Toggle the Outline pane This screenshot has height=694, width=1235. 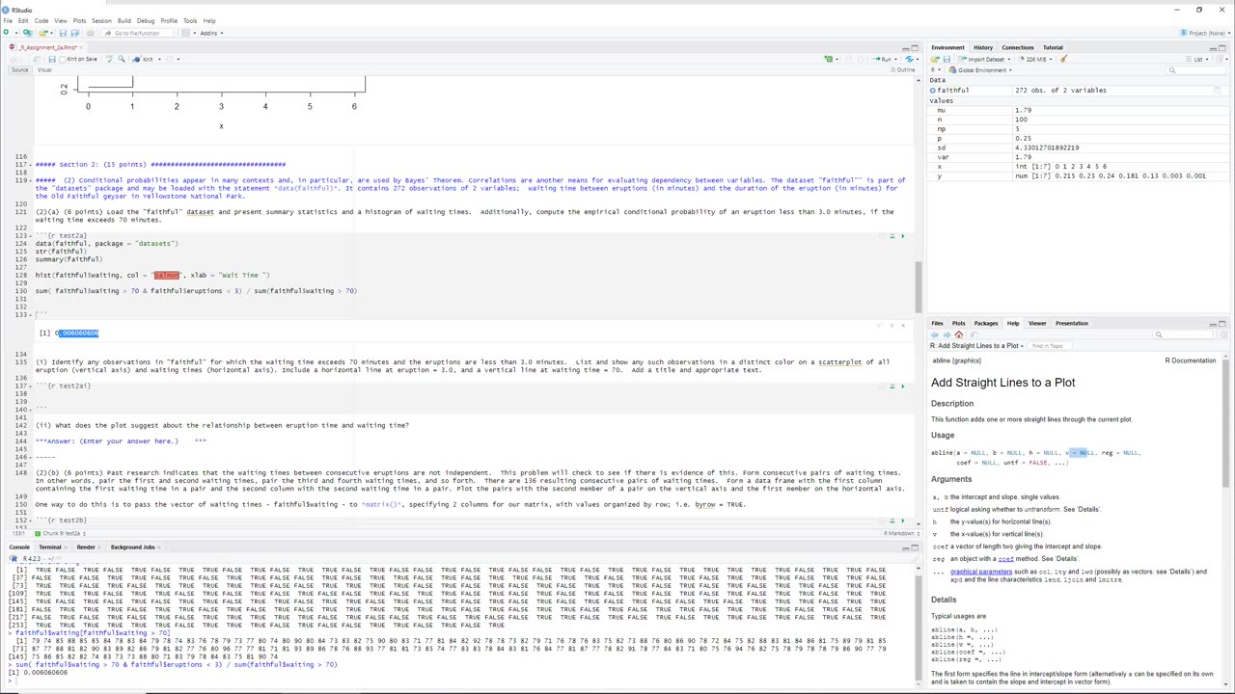[x=903, y=69]
